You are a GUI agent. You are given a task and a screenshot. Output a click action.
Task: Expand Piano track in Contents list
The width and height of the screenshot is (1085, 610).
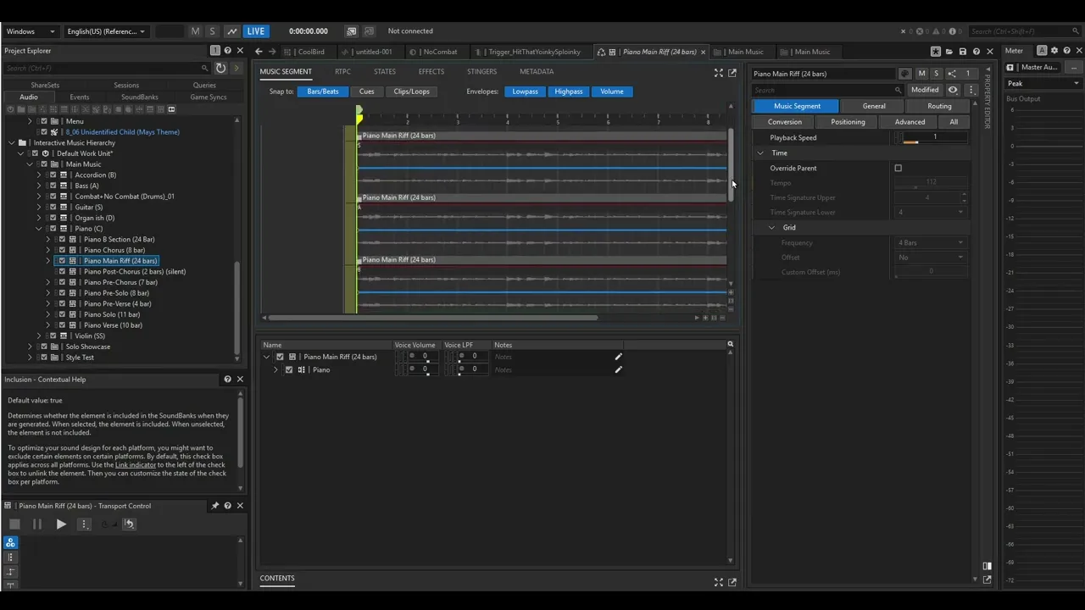[275, 369]
